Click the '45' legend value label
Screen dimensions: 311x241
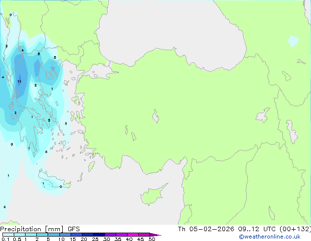click(140, 239)
